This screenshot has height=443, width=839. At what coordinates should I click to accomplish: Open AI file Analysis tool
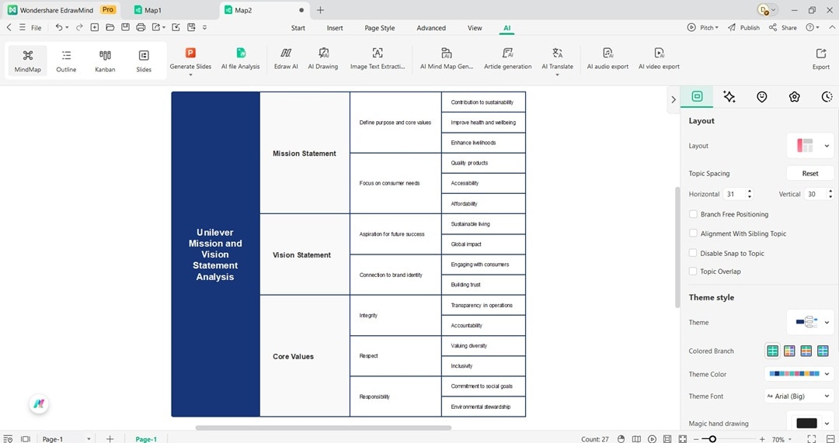click(240, 59)
